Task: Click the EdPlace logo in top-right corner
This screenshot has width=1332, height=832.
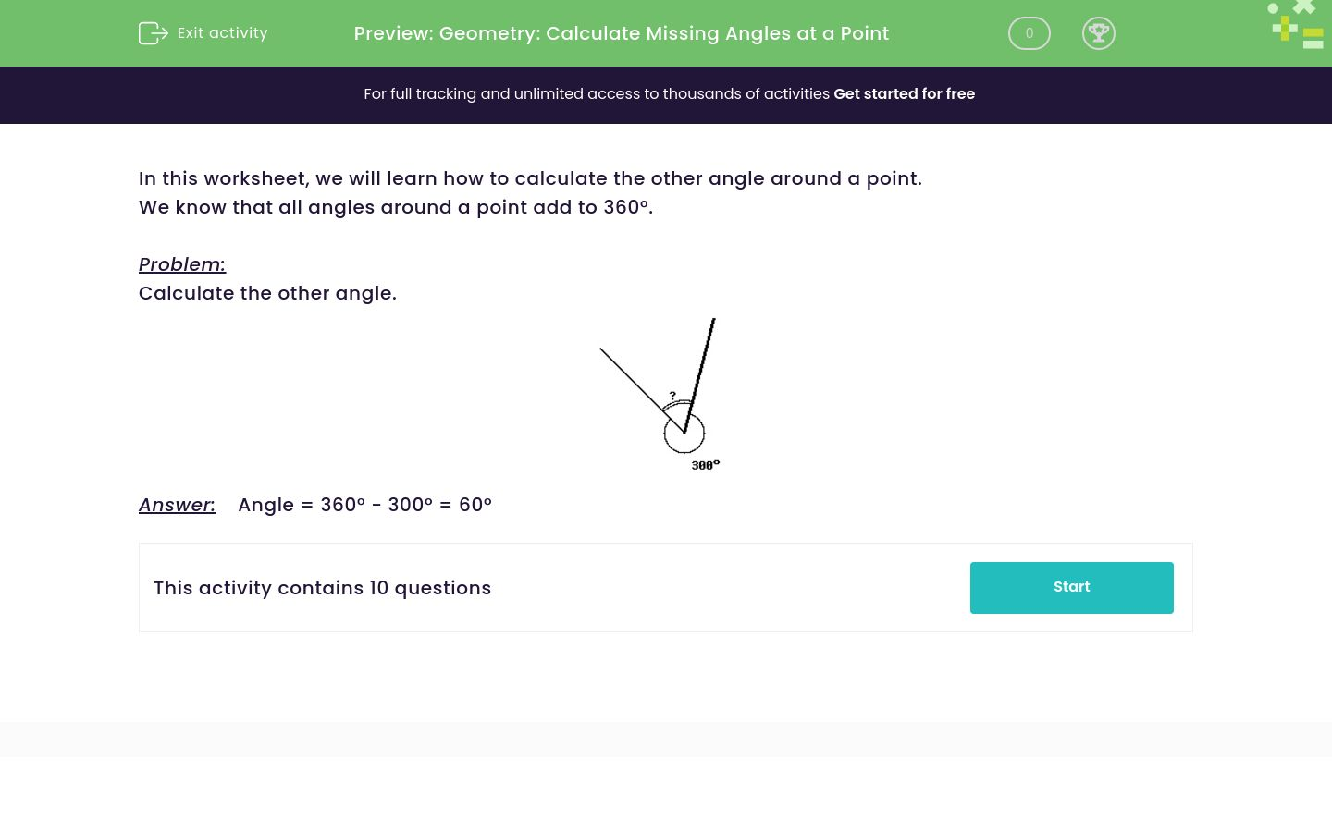Action: tap(1295, 25)
